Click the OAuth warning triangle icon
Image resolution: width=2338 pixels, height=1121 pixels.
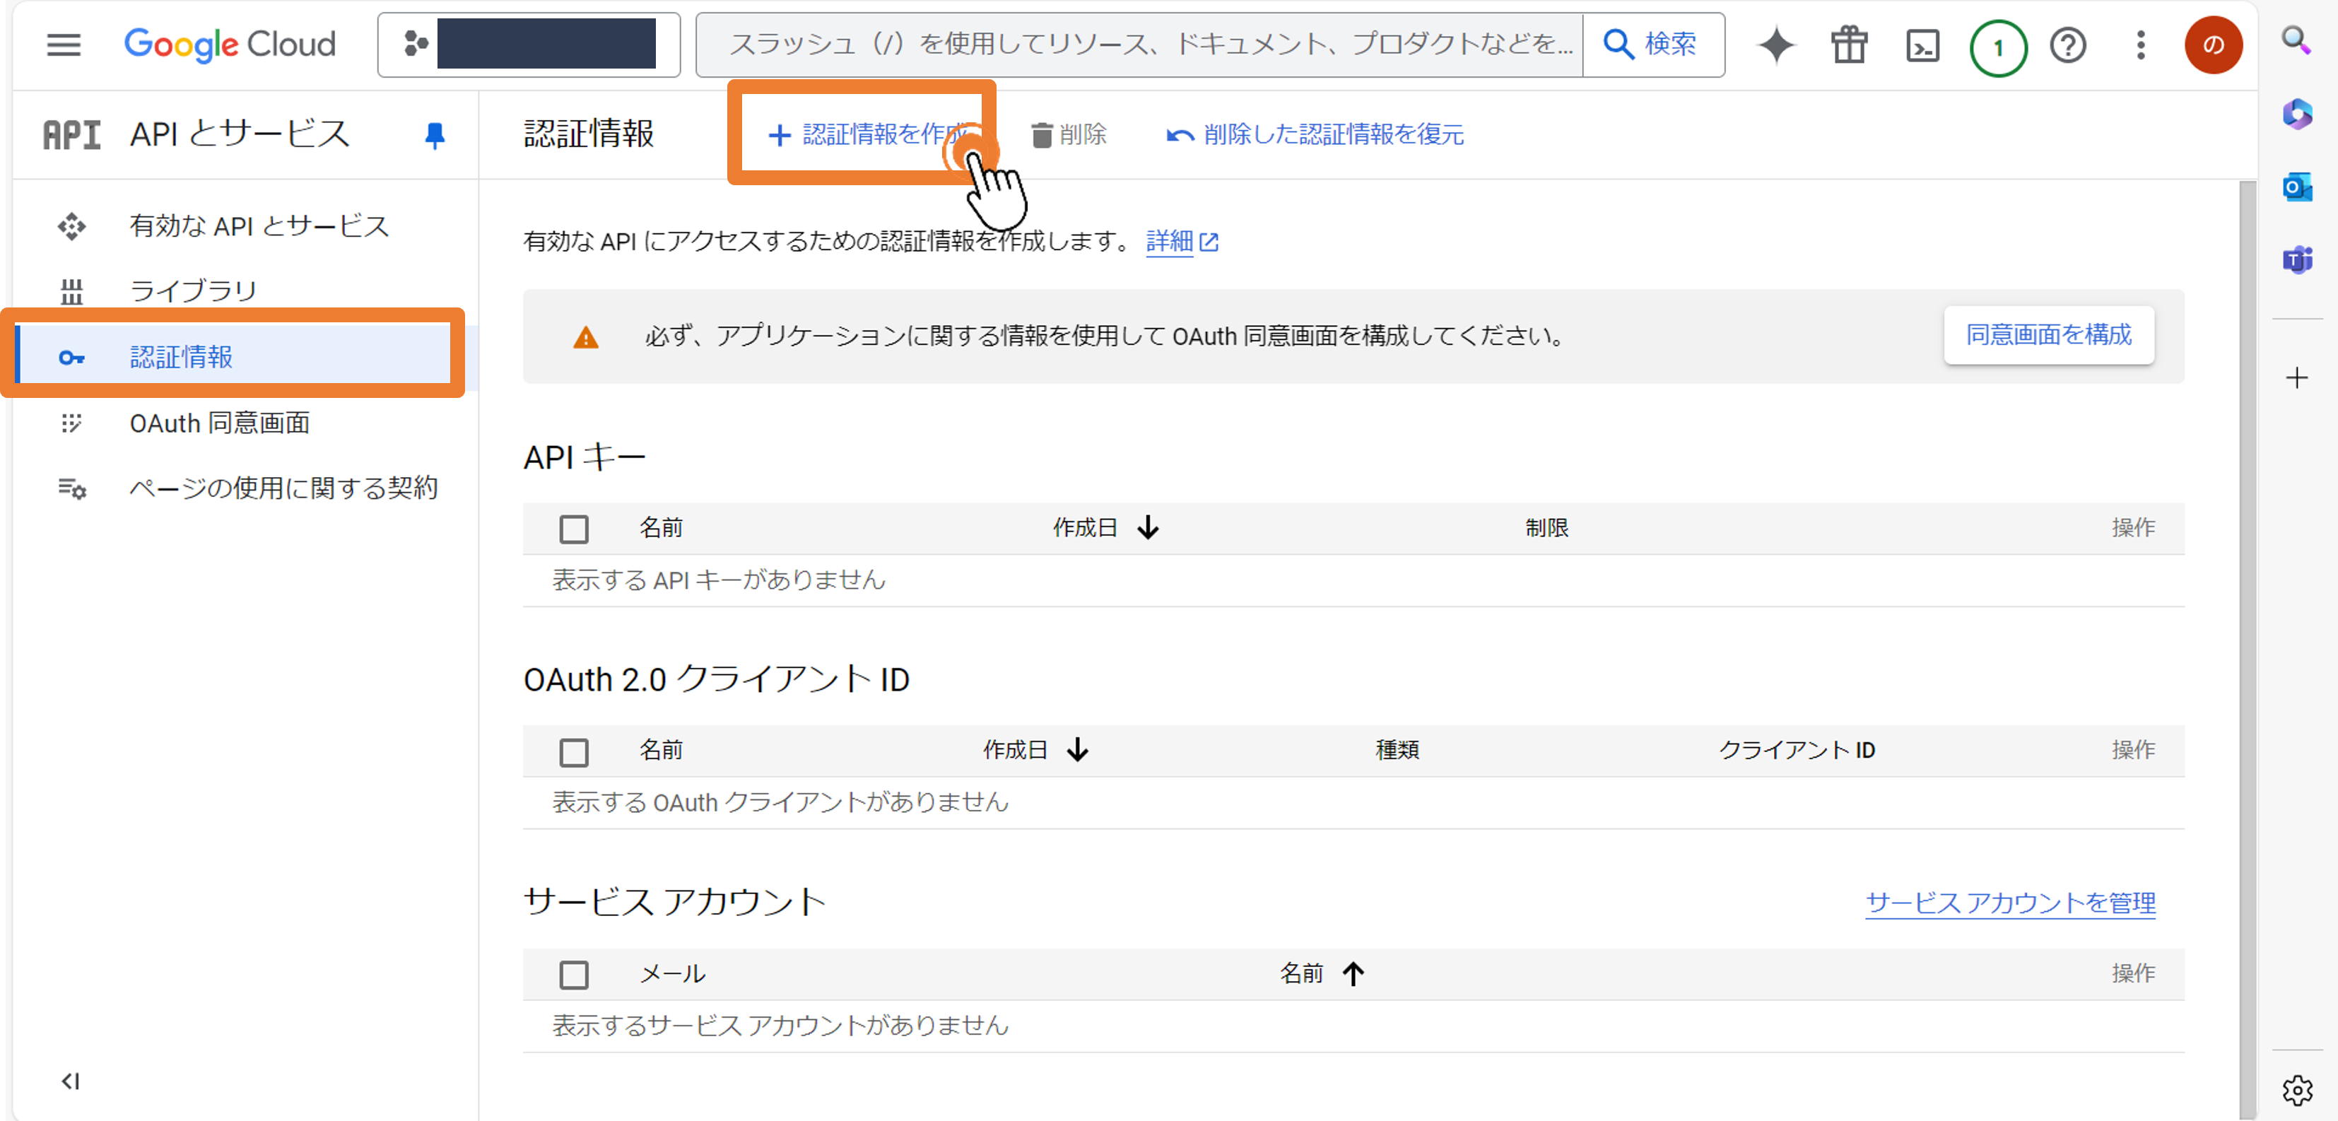coord(585,338)
